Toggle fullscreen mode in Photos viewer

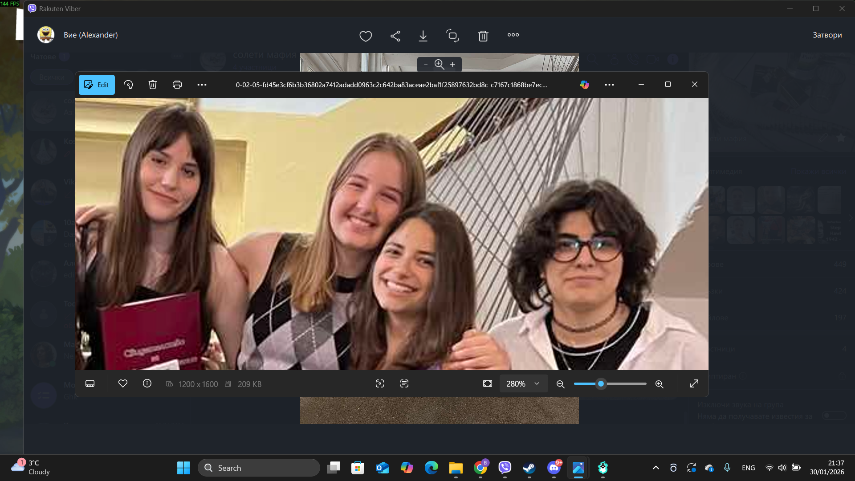(694, 383)
